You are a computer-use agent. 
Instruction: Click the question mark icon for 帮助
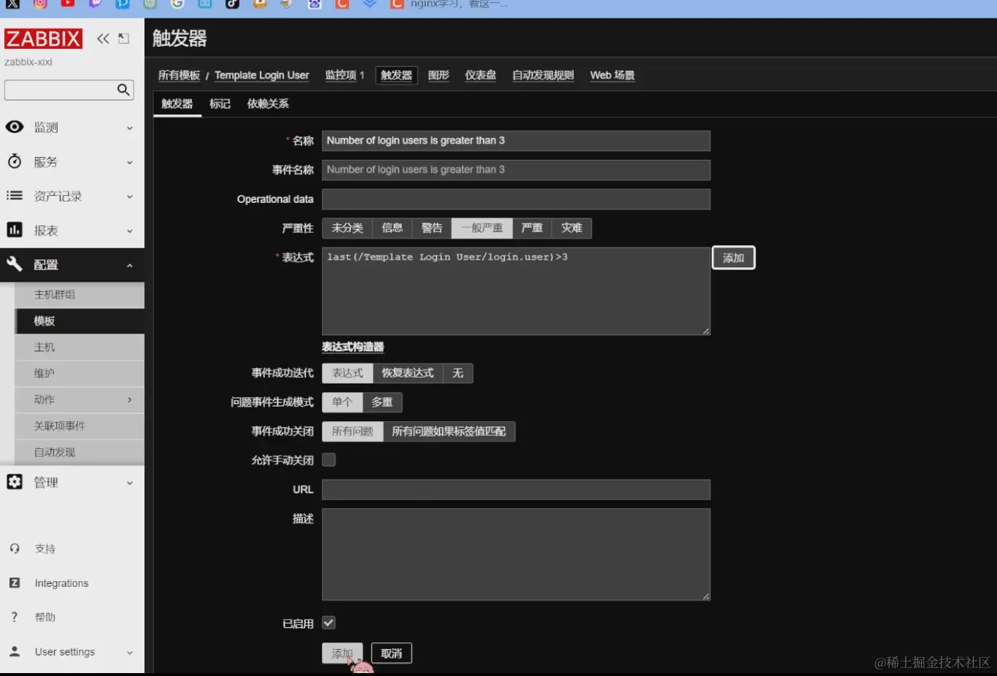pos(15,617)
